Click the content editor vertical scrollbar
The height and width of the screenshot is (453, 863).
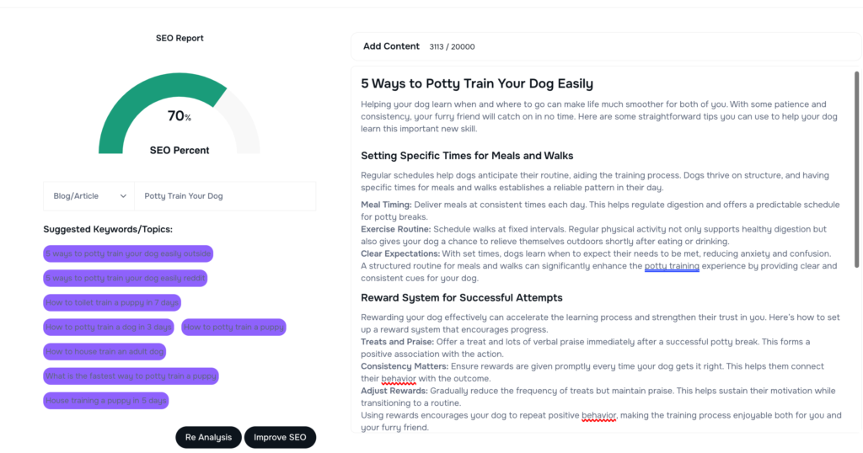tap(857, 168)
